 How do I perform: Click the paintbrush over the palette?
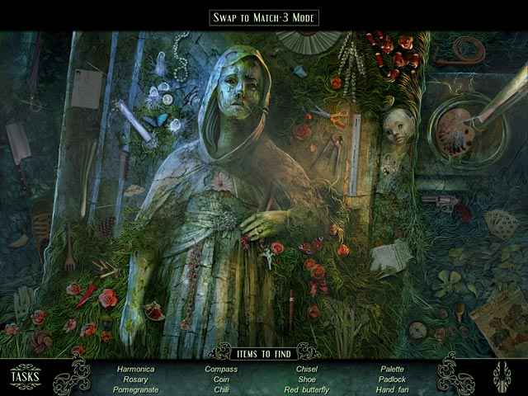click(499, 97)
